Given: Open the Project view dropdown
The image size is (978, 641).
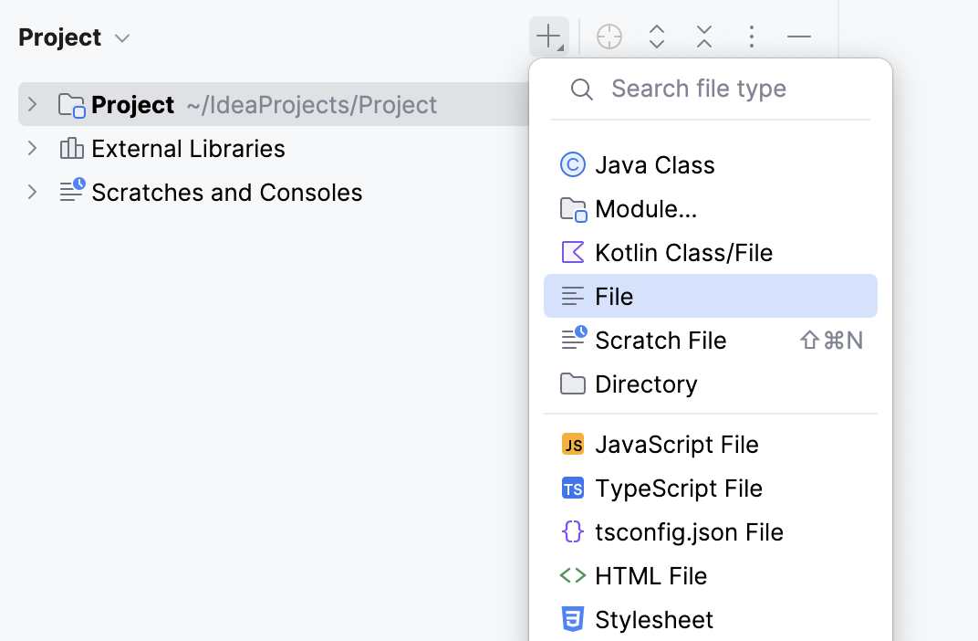Looking at the screenshot, I should coord(123,37).
